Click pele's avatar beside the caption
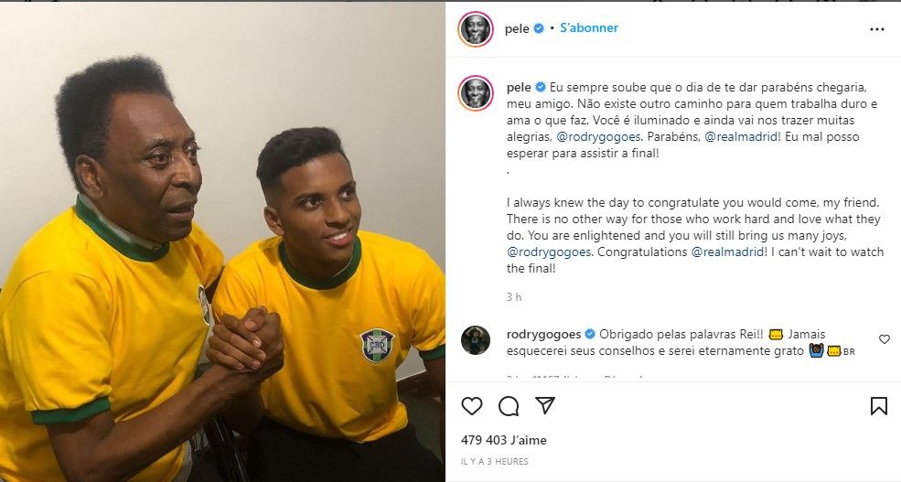Image resolution: width=901 pixels, height=482 pixels. tap(476, 92)
